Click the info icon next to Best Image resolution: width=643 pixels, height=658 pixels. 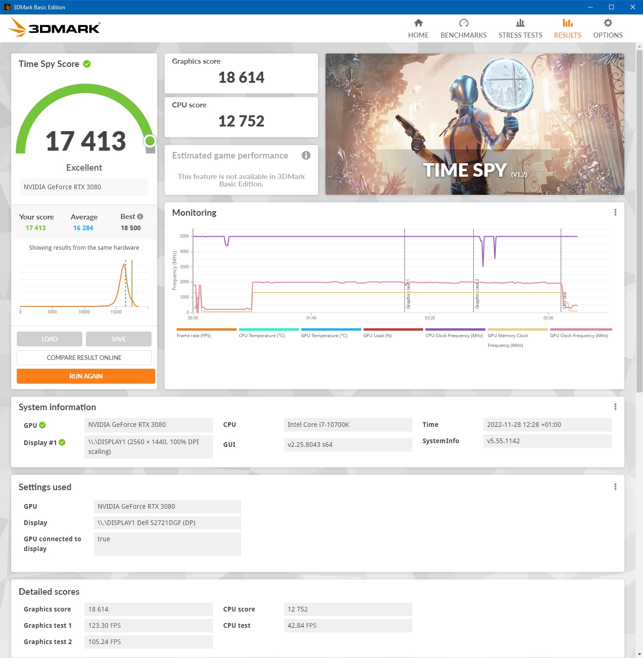140,217
